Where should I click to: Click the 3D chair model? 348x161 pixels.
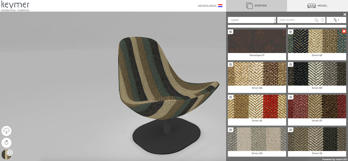point(168,95)
